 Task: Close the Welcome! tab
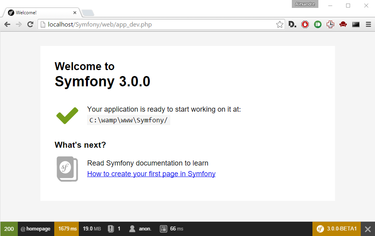(75, 13)
